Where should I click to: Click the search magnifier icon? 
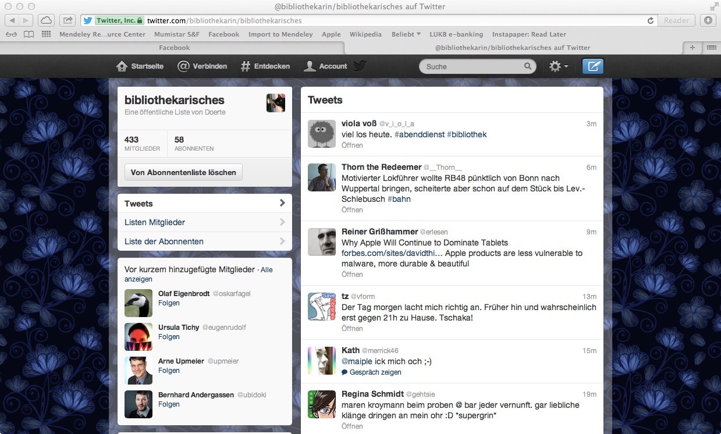pos(528,66)
